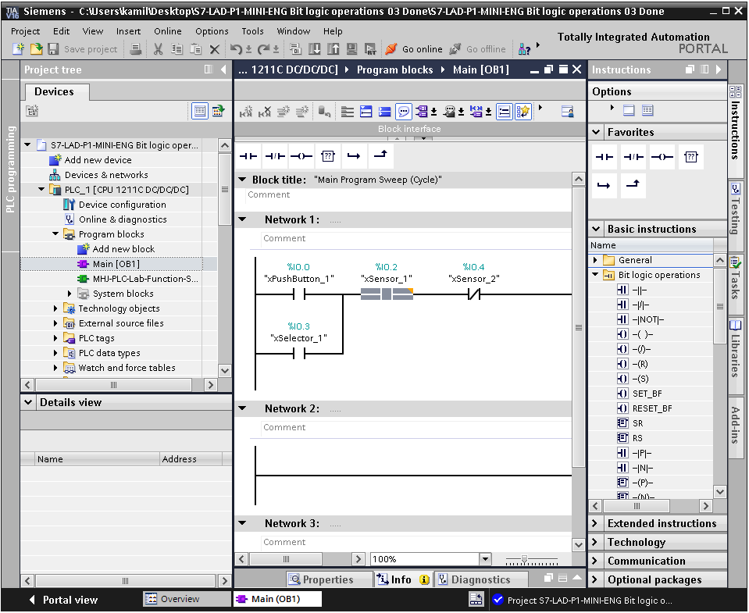Viewport: 749px width, 613px height.
Task: Open Device configuration in tree
Action: (123, 205)
